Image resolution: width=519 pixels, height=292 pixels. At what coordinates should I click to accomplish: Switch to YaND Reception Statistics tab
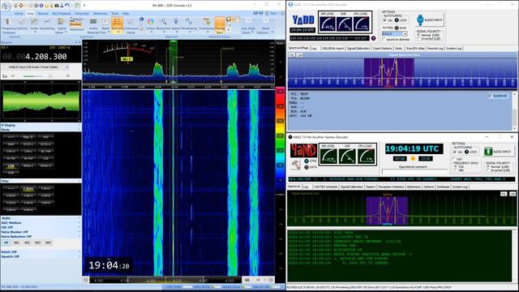[391, 187]
